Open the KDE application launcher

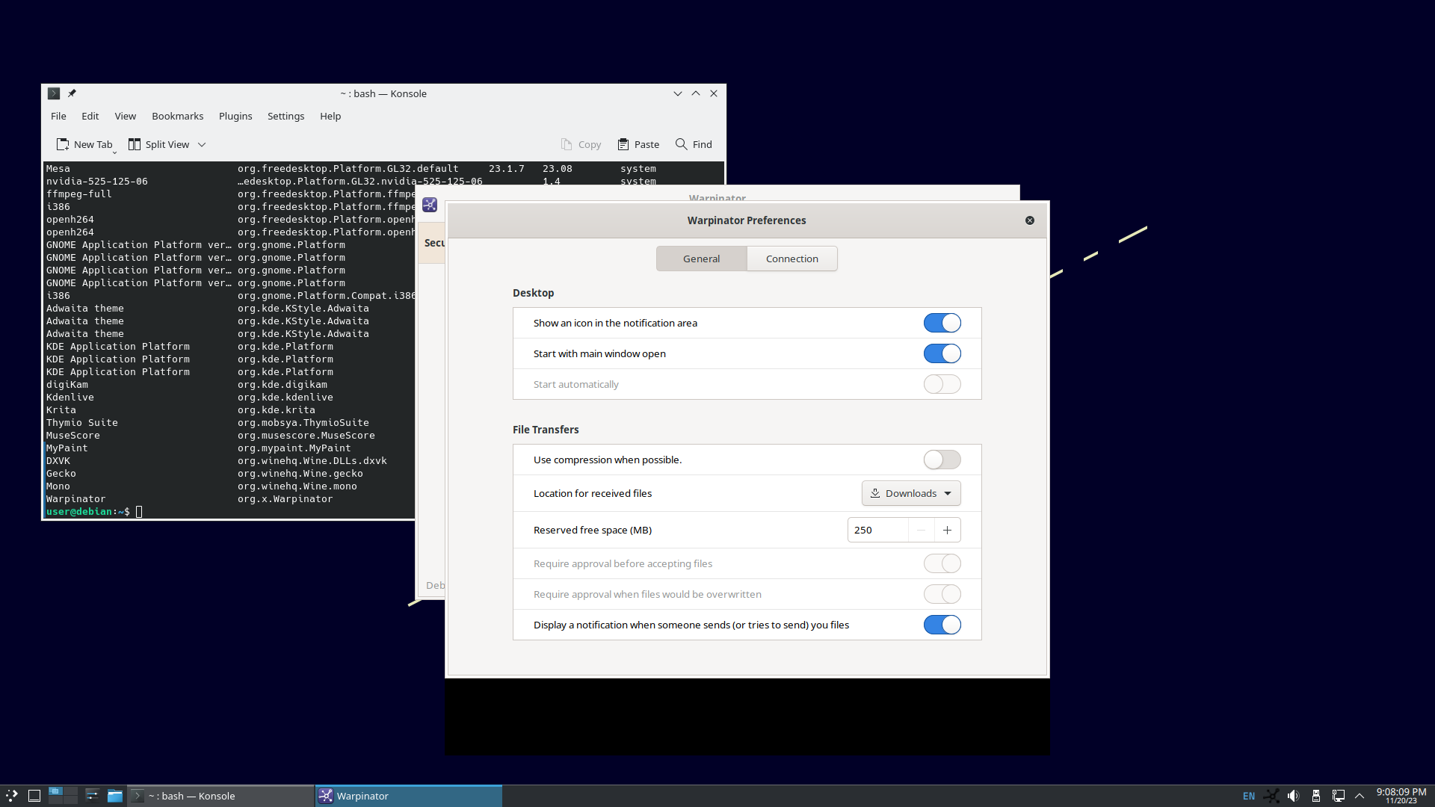[x=12, y=796]
